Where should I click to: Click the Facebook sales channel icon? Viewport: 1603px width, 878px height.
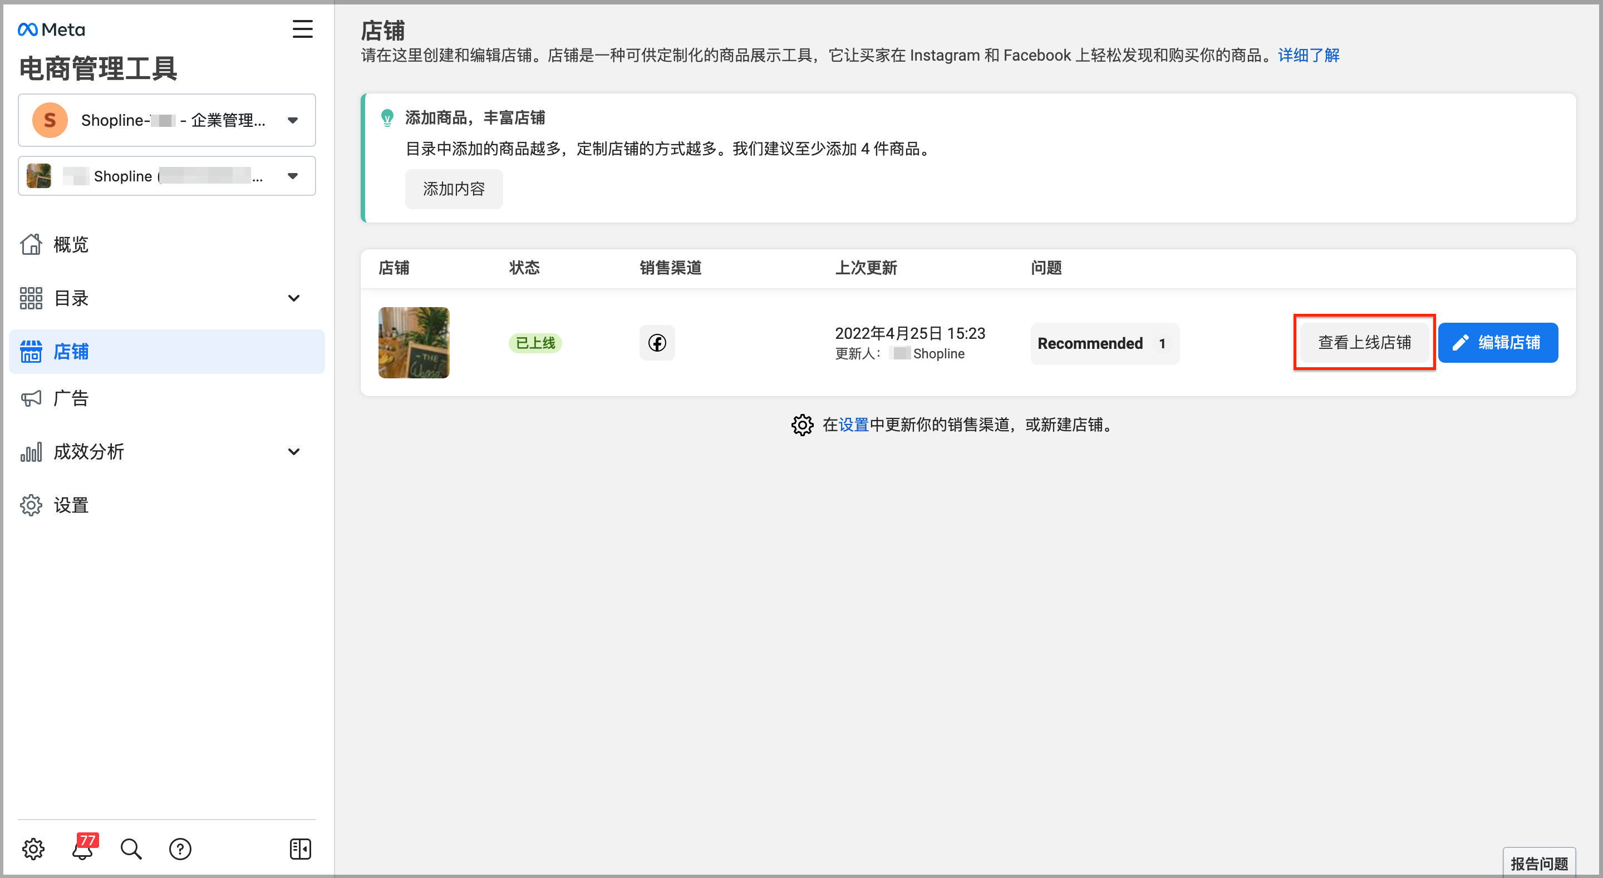click(x=657, y=343)
